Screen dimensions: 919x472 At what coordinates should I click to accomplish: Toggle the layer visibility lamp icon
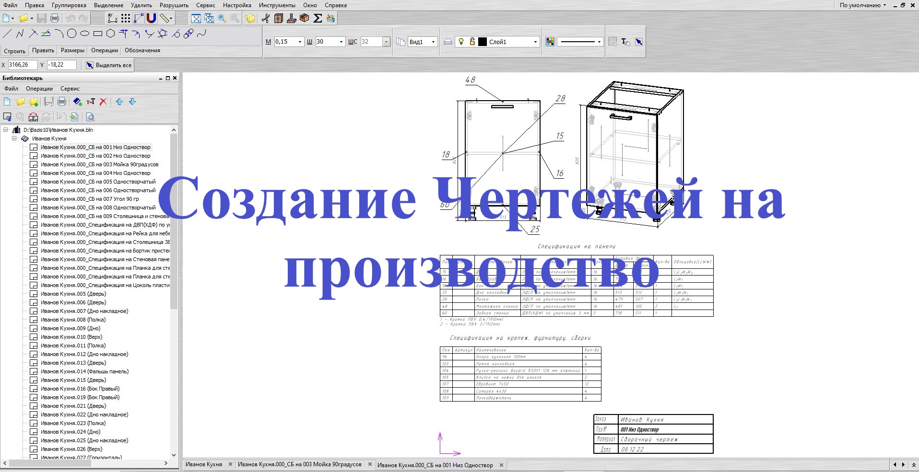click(x=461, y=42)
